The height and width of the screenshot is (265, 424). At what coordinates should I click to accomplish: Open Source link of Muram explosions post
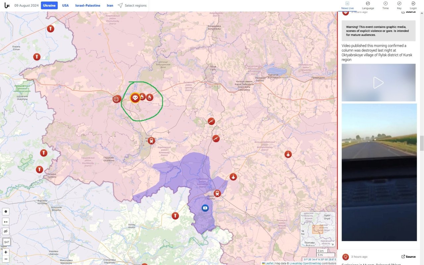click(408, 256)
